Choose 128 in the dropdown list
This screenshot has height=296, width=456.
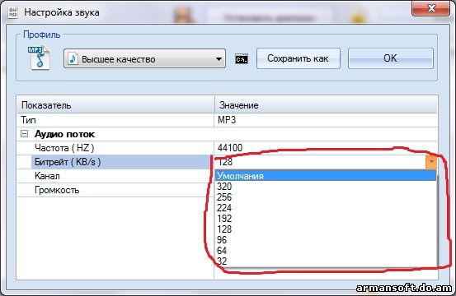(x=326, y=229)
